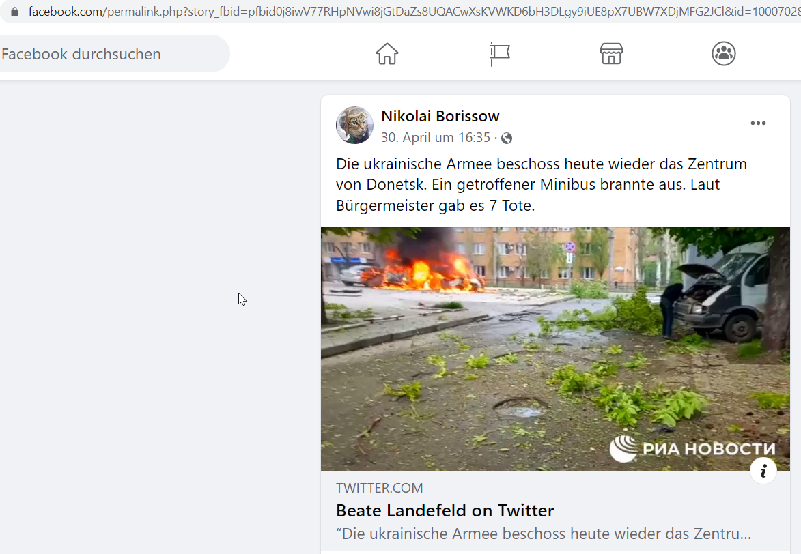The image size is (801, 554).
Task: Open the Nikolai Borissow profile name link
Action: tap(440, 116)
